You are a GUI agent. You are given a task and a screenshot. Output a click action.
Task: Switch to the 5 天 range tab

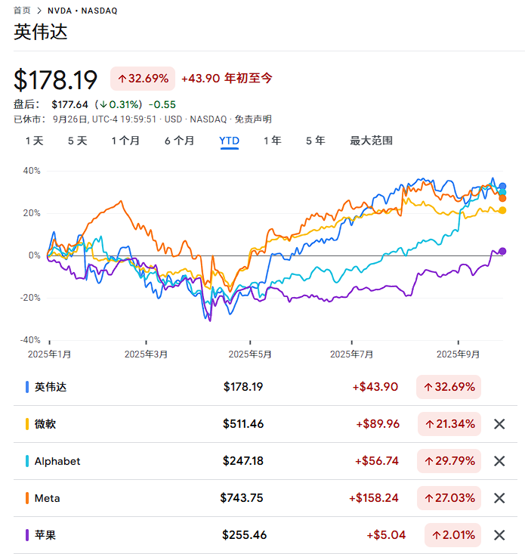click(77, 141)
